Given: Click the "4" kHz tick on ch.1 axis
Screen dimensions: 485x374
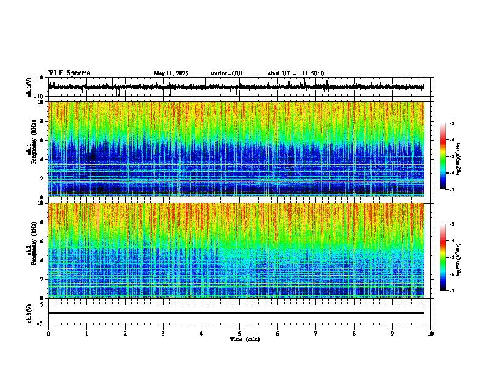Looking at the screenshot, I should click(42, 159).
